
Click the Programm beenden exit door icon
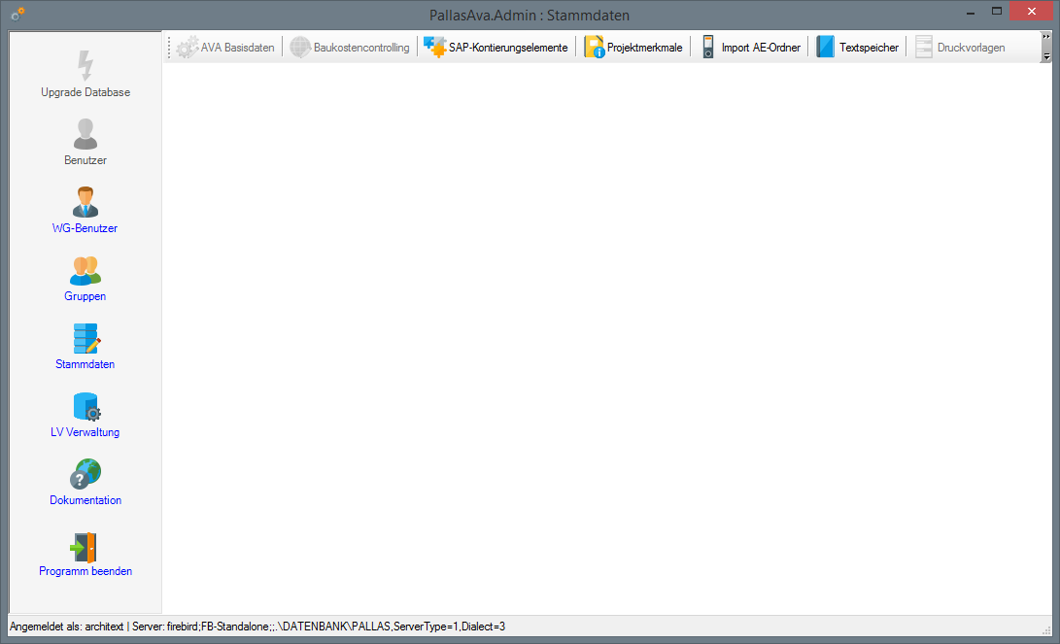pos(84,548)
